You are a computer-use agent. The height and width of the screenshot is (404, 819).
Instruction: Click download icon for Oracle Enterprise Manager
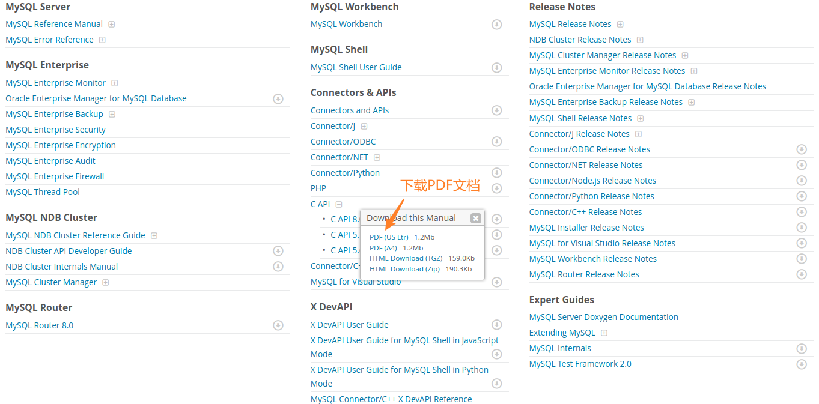pyautogui.click(x=278, y=99)
